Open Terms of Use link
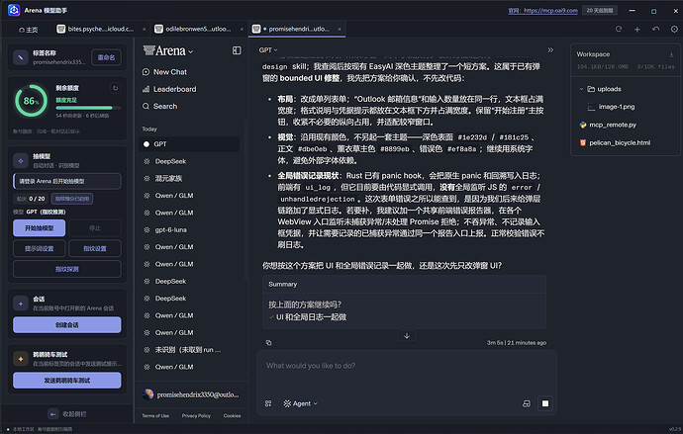The image size is (683, 434). pos(155,416)
